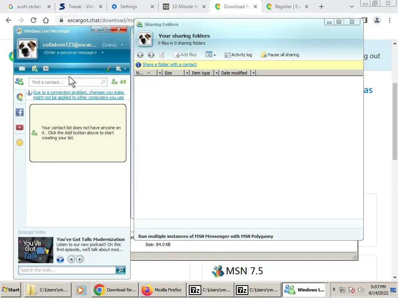Click the paintbrush color scheme icon

108,68
